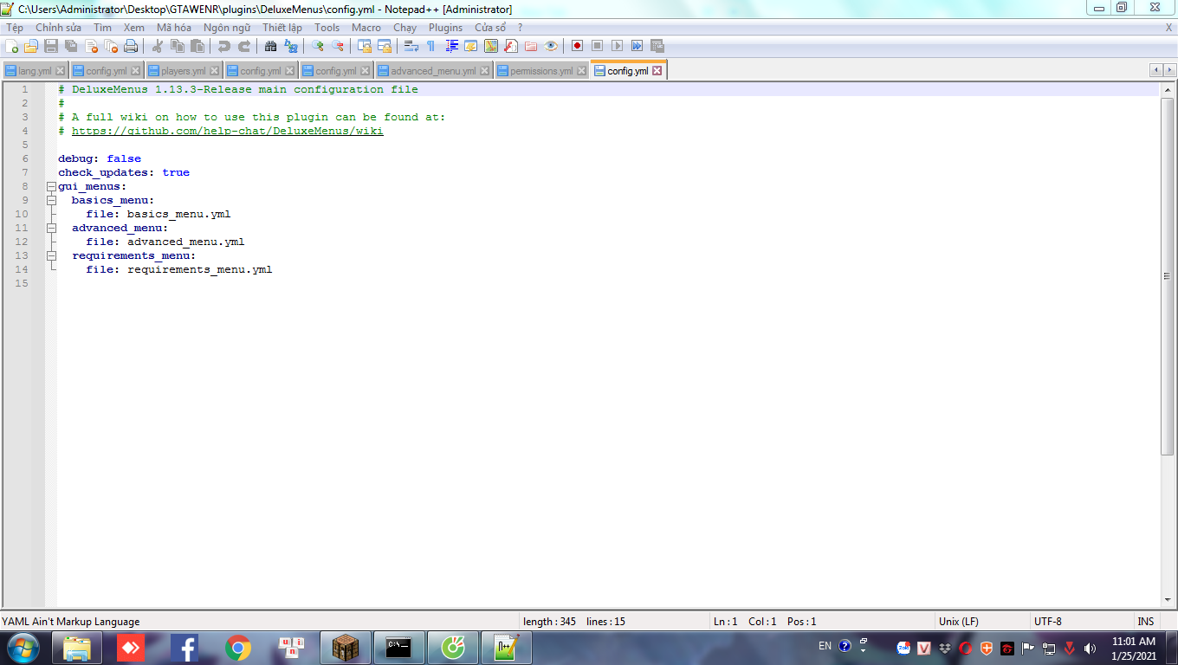1178x665 pixels.
Task: Toggle the indent guide icon
Action: point(451,46)
